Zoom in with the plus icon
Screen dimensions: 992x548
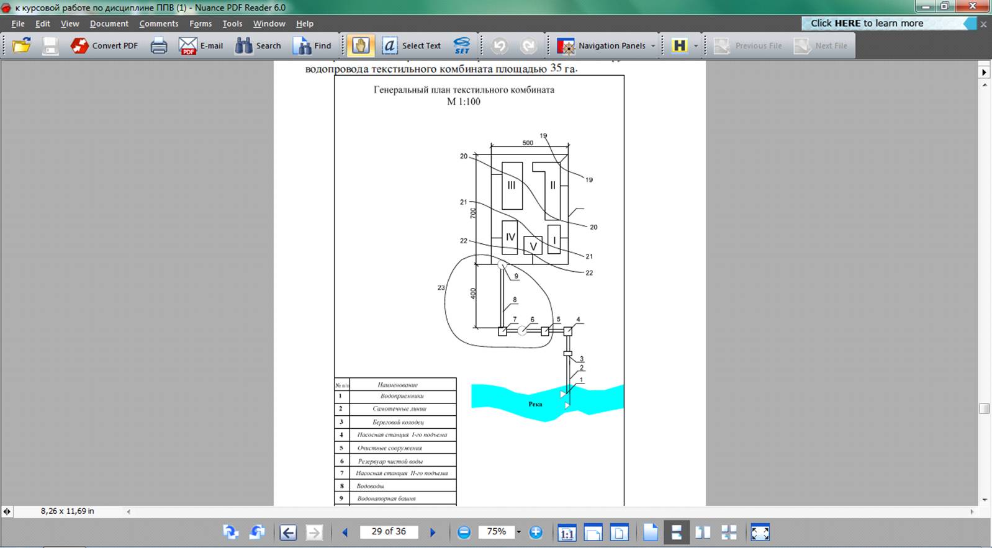click(536, 532)
